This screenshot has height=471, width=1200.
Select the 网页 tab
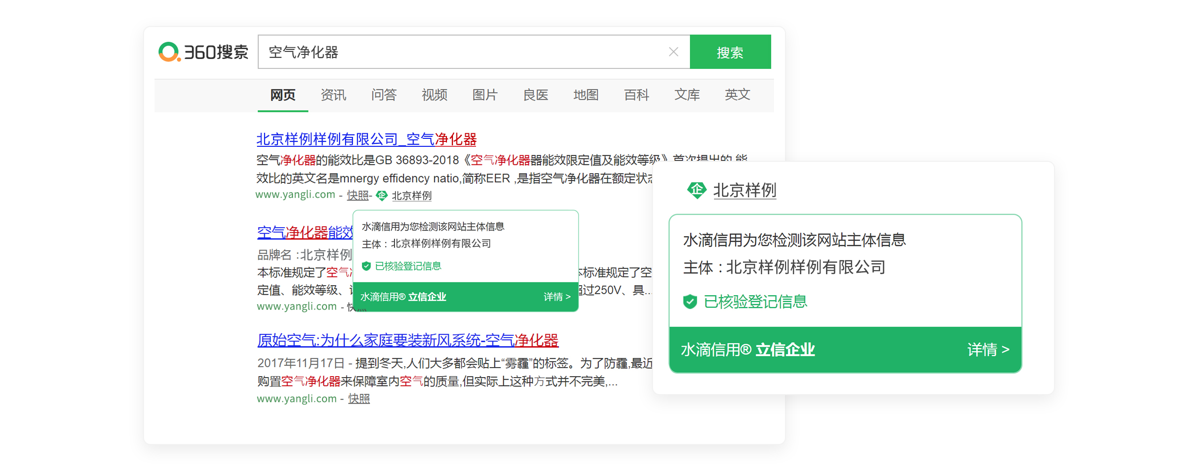[282, 95]
